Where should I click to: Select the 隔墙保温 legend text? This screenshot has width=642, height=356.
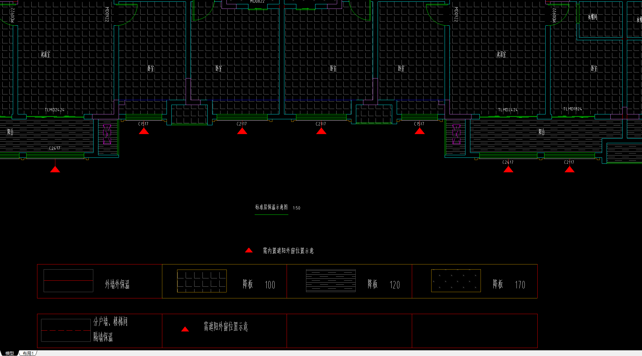click(x=103, y=337)
